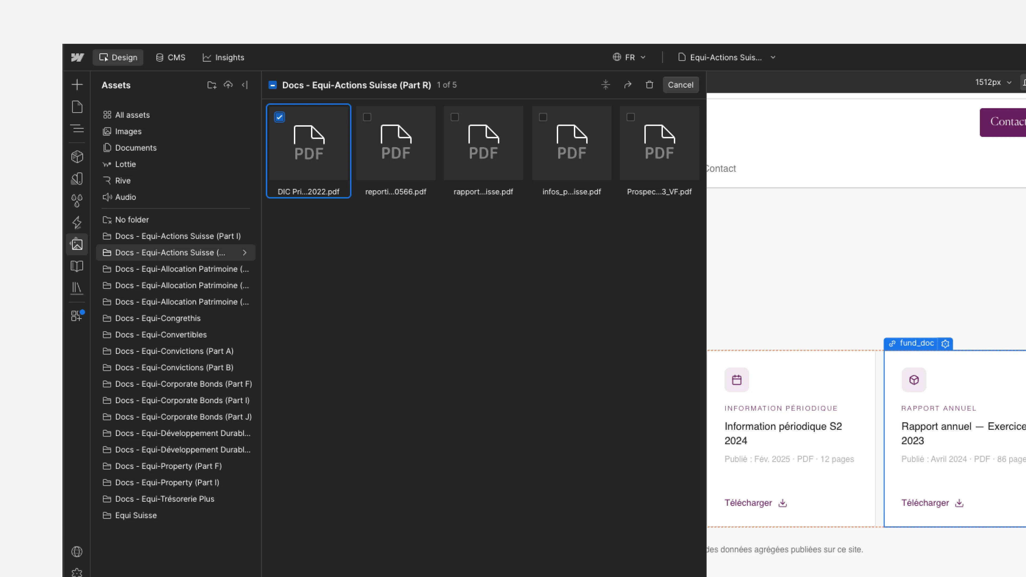
Task: Open fund_doc element settings gear
Action: tap(945, 343)
